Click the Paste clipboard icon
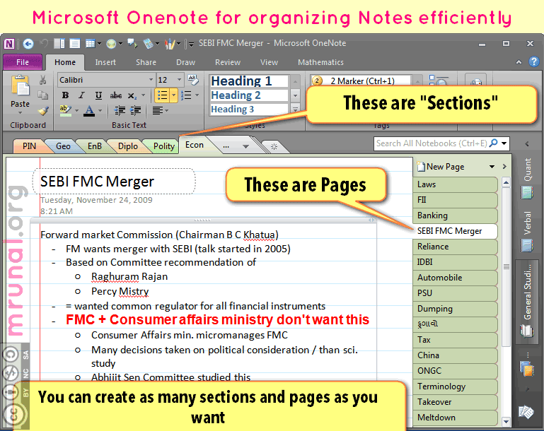Screen dimensions: 544x431 point(20,85)
